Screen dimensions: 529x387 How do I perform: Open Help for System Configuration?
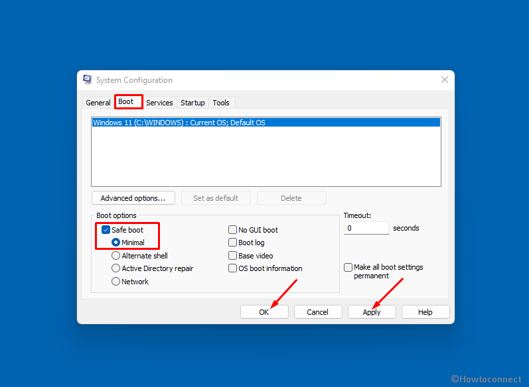click(x=425, y=312)
